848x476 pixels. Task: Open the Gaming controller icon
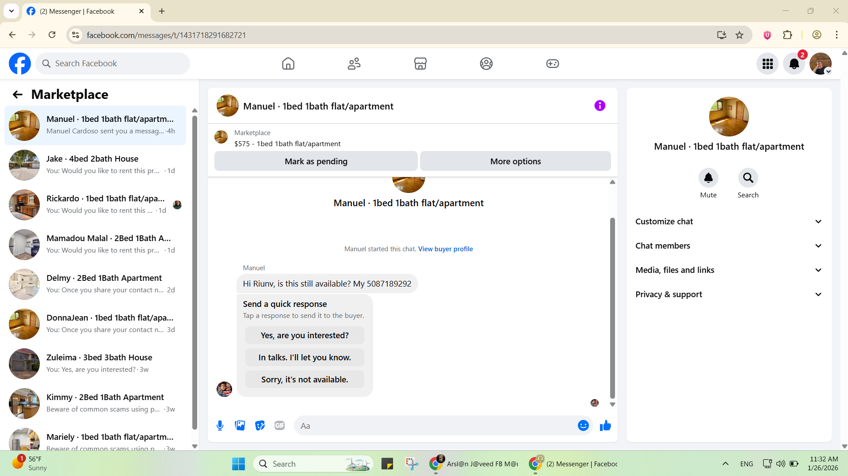pyautogui.click(x=553, y=64)
